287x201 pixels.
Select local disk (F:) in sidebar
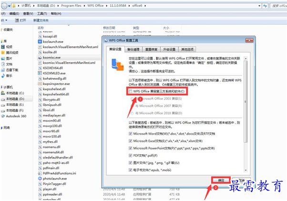coord(12,110)
